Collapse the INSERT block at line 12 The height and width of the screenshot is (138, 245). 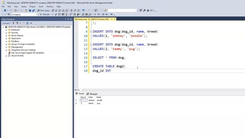pos(91,44)
